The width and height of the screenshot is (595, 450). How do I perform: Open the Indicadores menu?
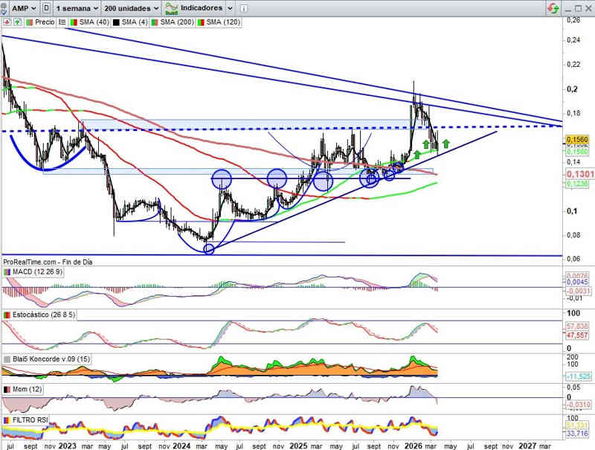[x=201, y=8]
